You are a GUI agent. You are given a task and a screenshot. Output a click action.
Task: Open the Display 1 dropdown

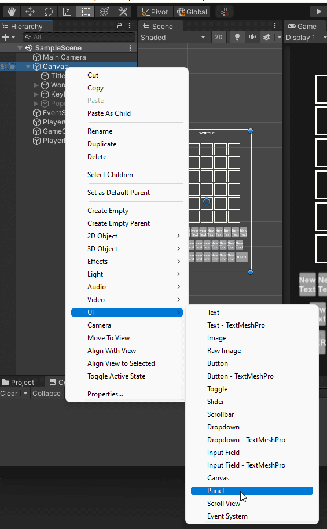pos(306,37)
